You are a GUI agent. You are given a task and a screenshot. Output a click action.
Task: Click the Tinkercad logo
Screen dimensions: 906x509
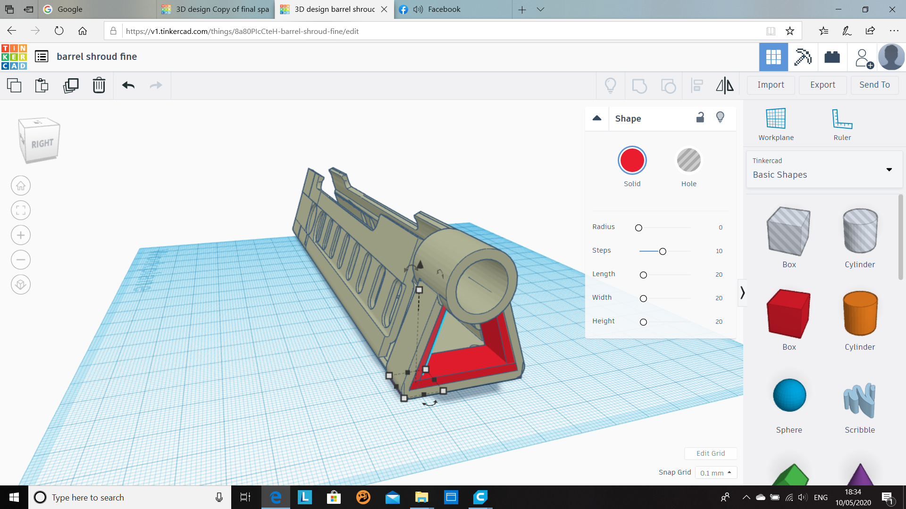(x=14, y=57)
